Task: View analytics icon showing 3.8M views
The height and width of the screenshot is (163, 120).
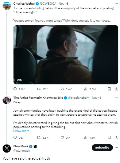Action: point(86,89)
